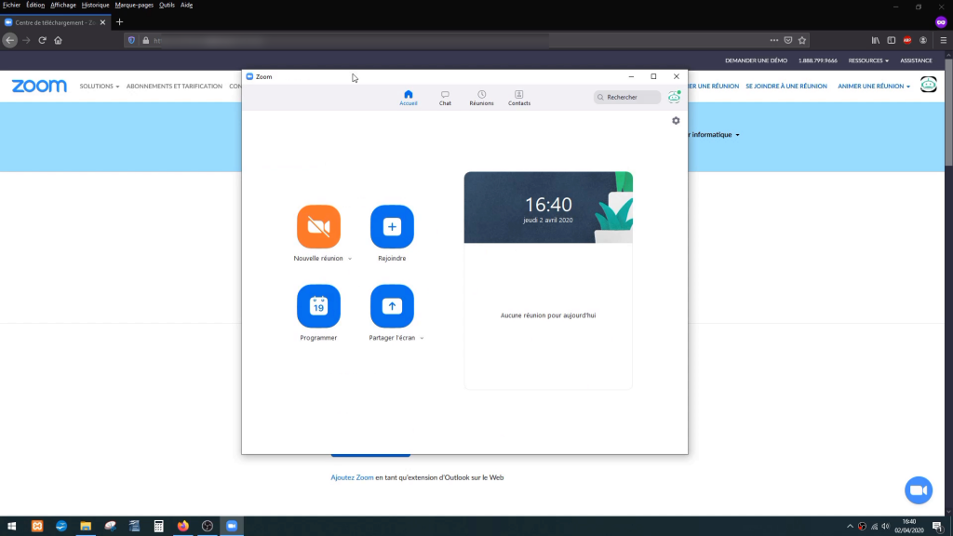Open Firefox Outils menu
The height and width of the screenshot is (536, 953).
tap(167, 5)
